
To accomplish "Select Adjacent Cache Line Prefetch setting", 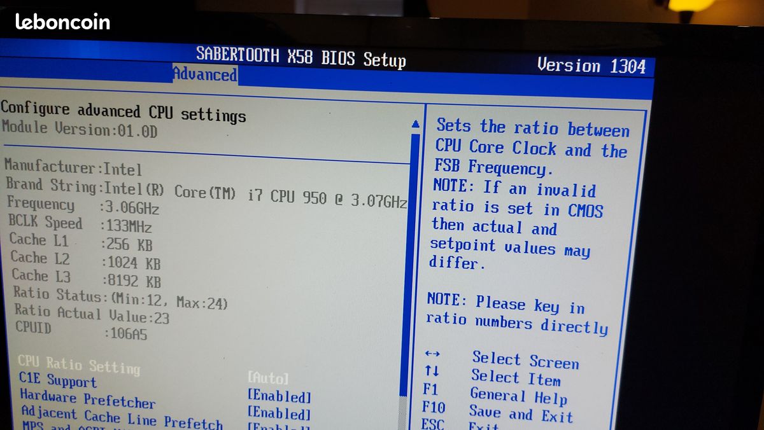I will point(122,417).
